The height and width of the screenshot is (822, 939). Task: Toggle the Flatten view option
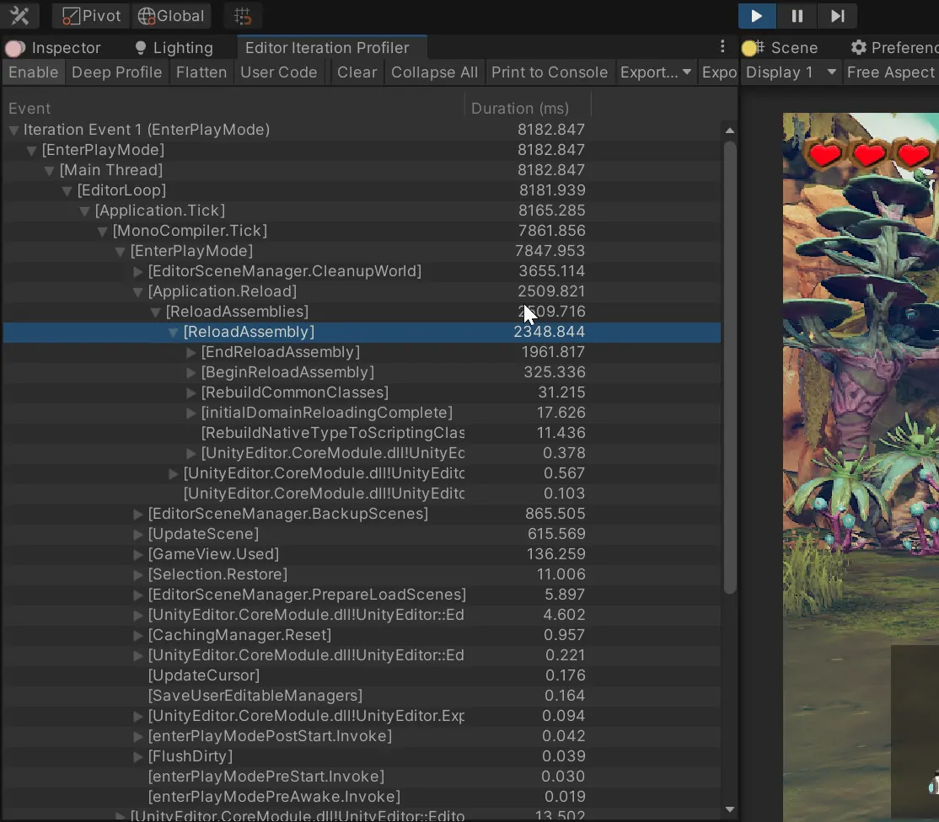[x=201, y=72]
